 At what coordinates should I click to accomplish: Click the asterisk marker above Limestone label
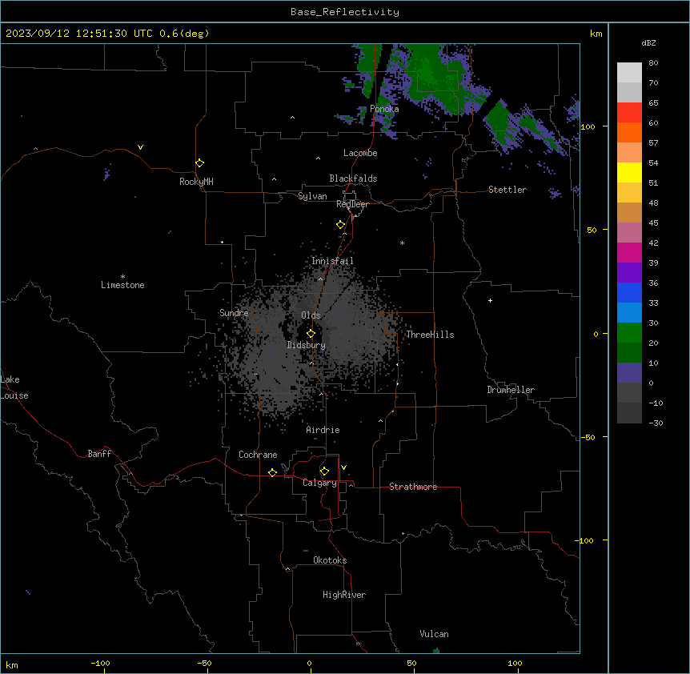(122, 277)
